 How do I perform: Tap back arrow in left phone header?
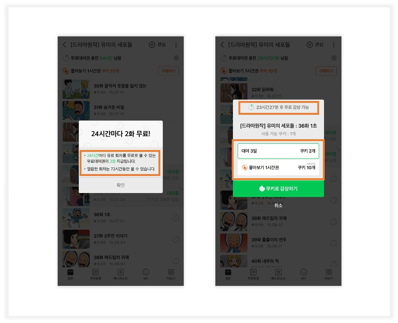(x=64, y=45)
